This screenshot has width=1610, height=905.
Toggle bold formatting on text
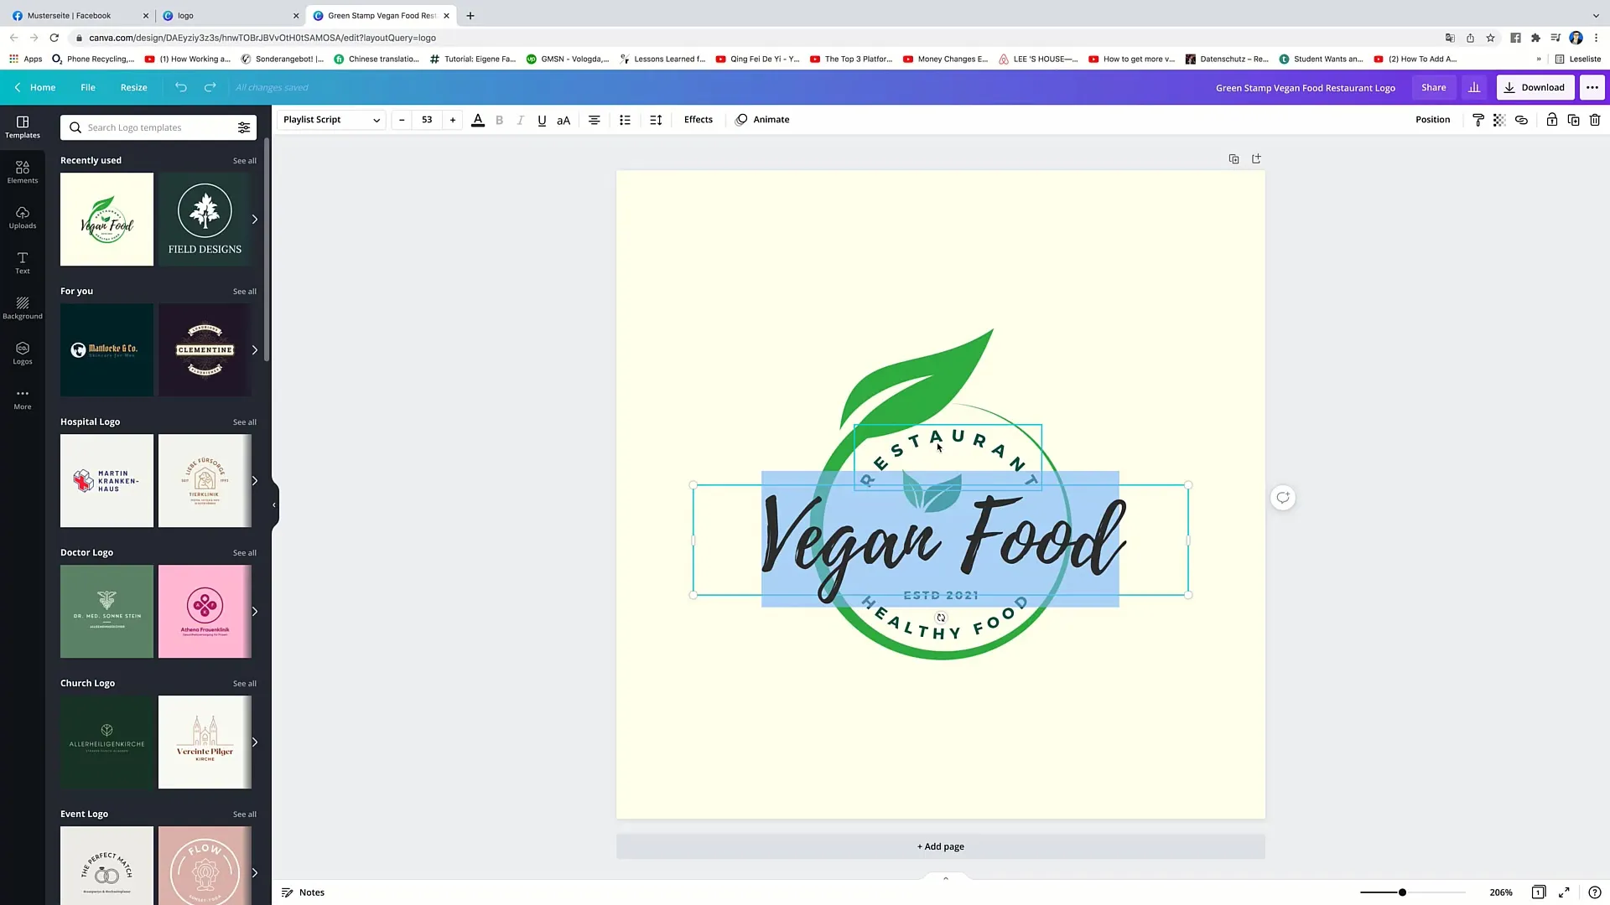[x=499, y=119]
